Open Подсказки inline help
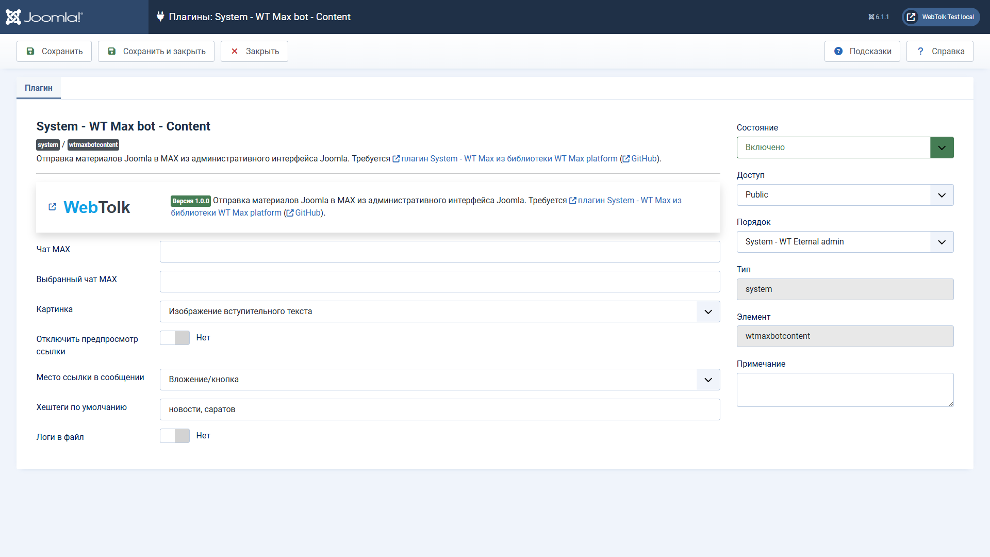990x557 pixels. click(x=862, y=51)
